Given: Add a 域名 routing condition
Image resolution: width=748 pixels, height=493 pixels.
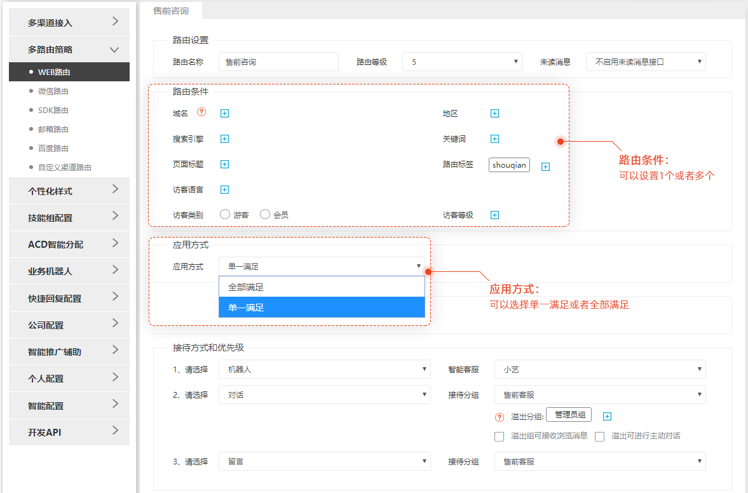Looking at the screenshot, I should pos(225,114).
